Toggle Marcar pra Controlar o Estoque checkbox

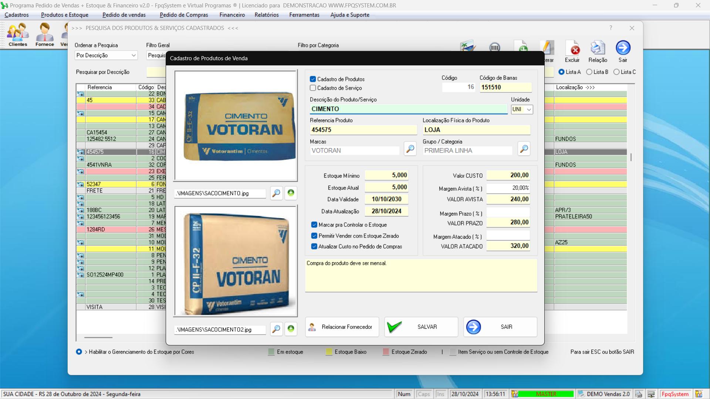tap(314, 225)
